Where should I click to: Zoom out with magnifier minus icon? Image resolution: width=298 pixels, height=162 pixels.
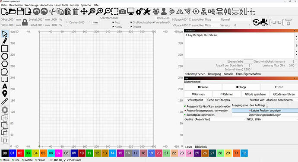point(107,12)
